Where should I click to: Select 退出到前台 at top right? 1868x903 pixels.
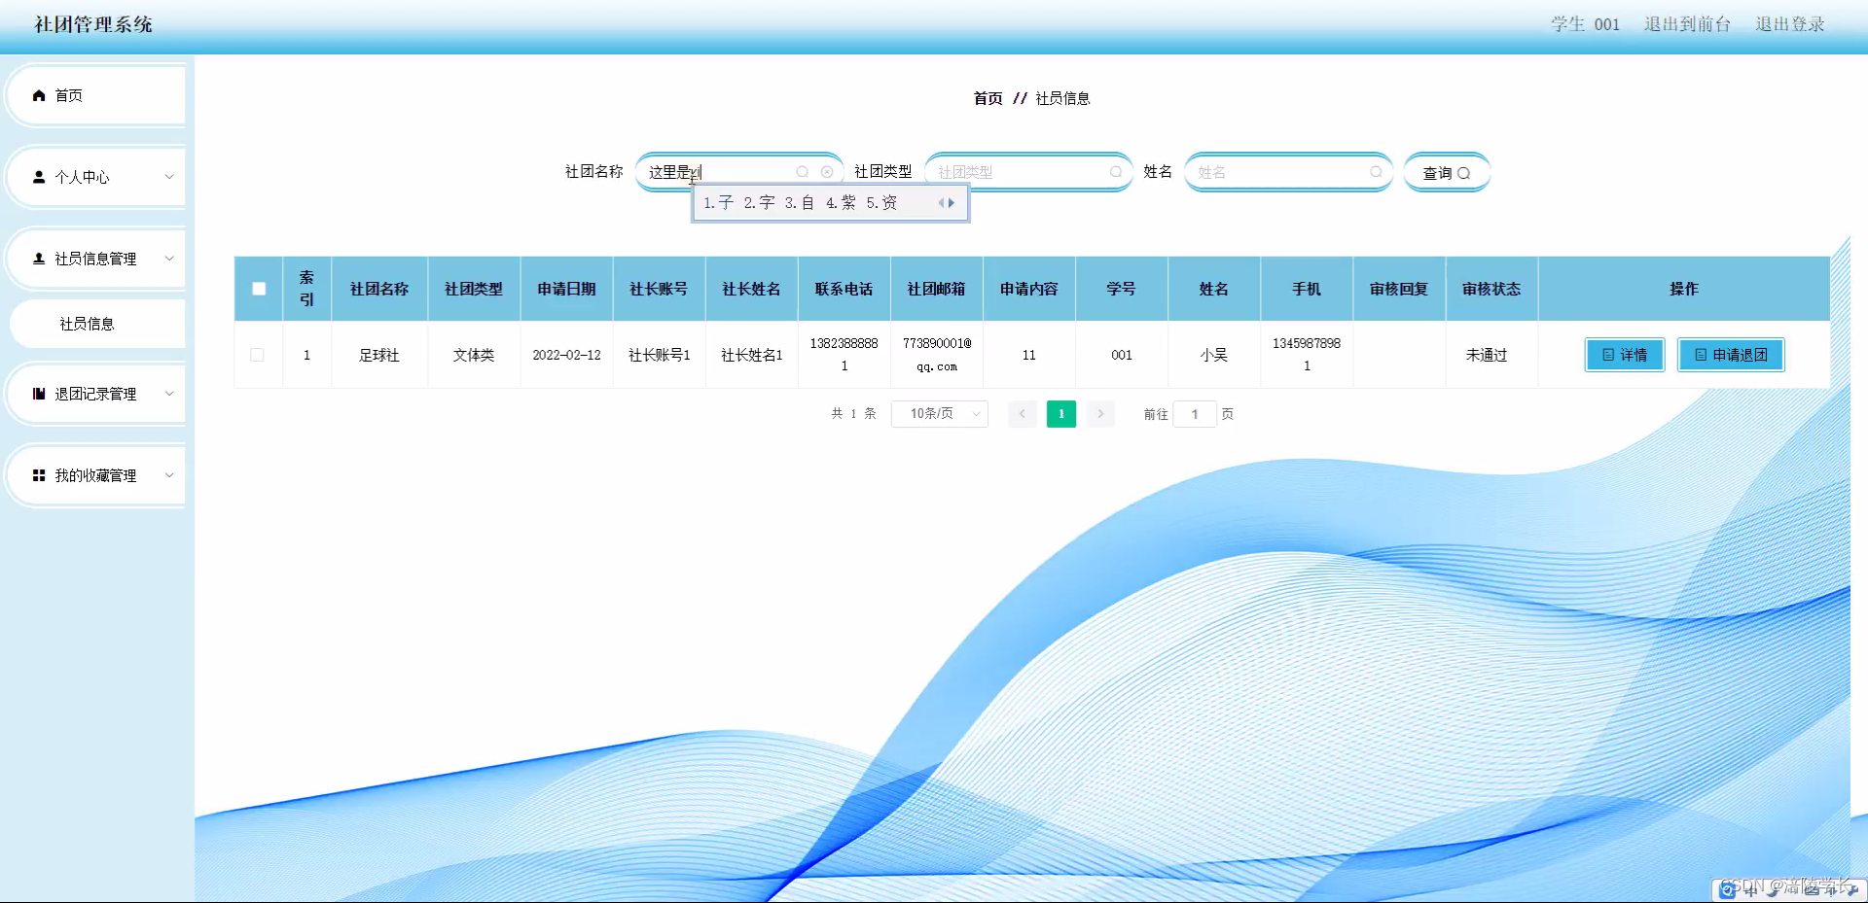(1686, 24)
